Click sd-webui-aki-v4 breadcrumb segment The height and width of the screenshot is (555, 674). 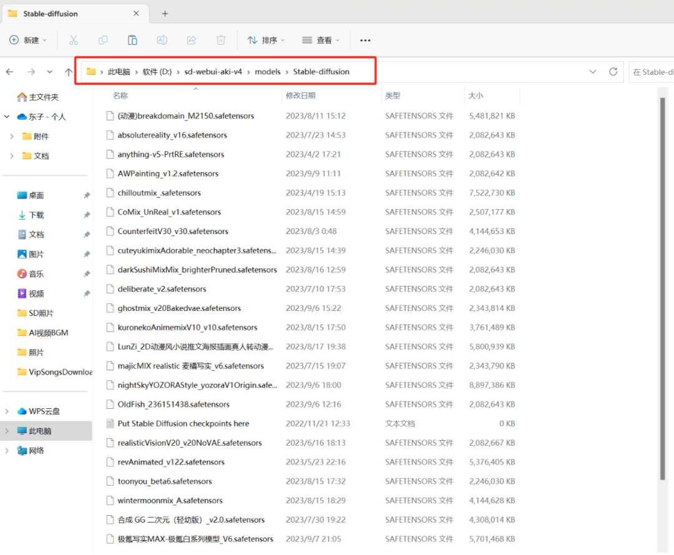[x=213, y=72]
